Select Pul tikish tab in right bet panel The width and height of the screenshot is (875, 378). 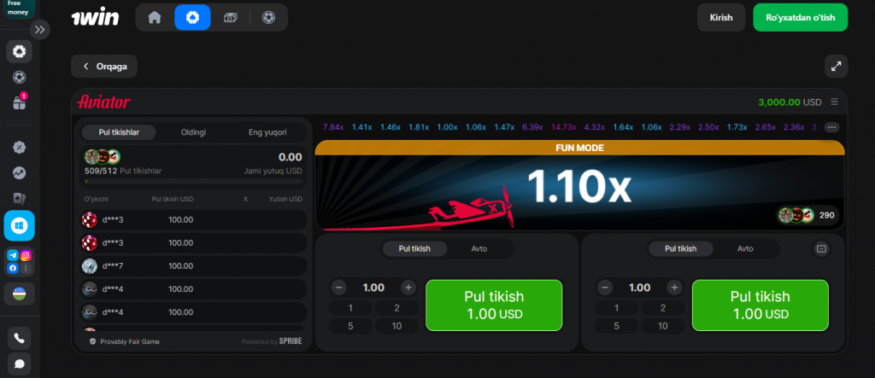(x=681, y=248)
